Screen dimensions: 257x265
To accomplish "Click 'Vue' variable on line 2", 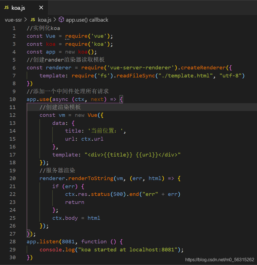I will point(51,36).
